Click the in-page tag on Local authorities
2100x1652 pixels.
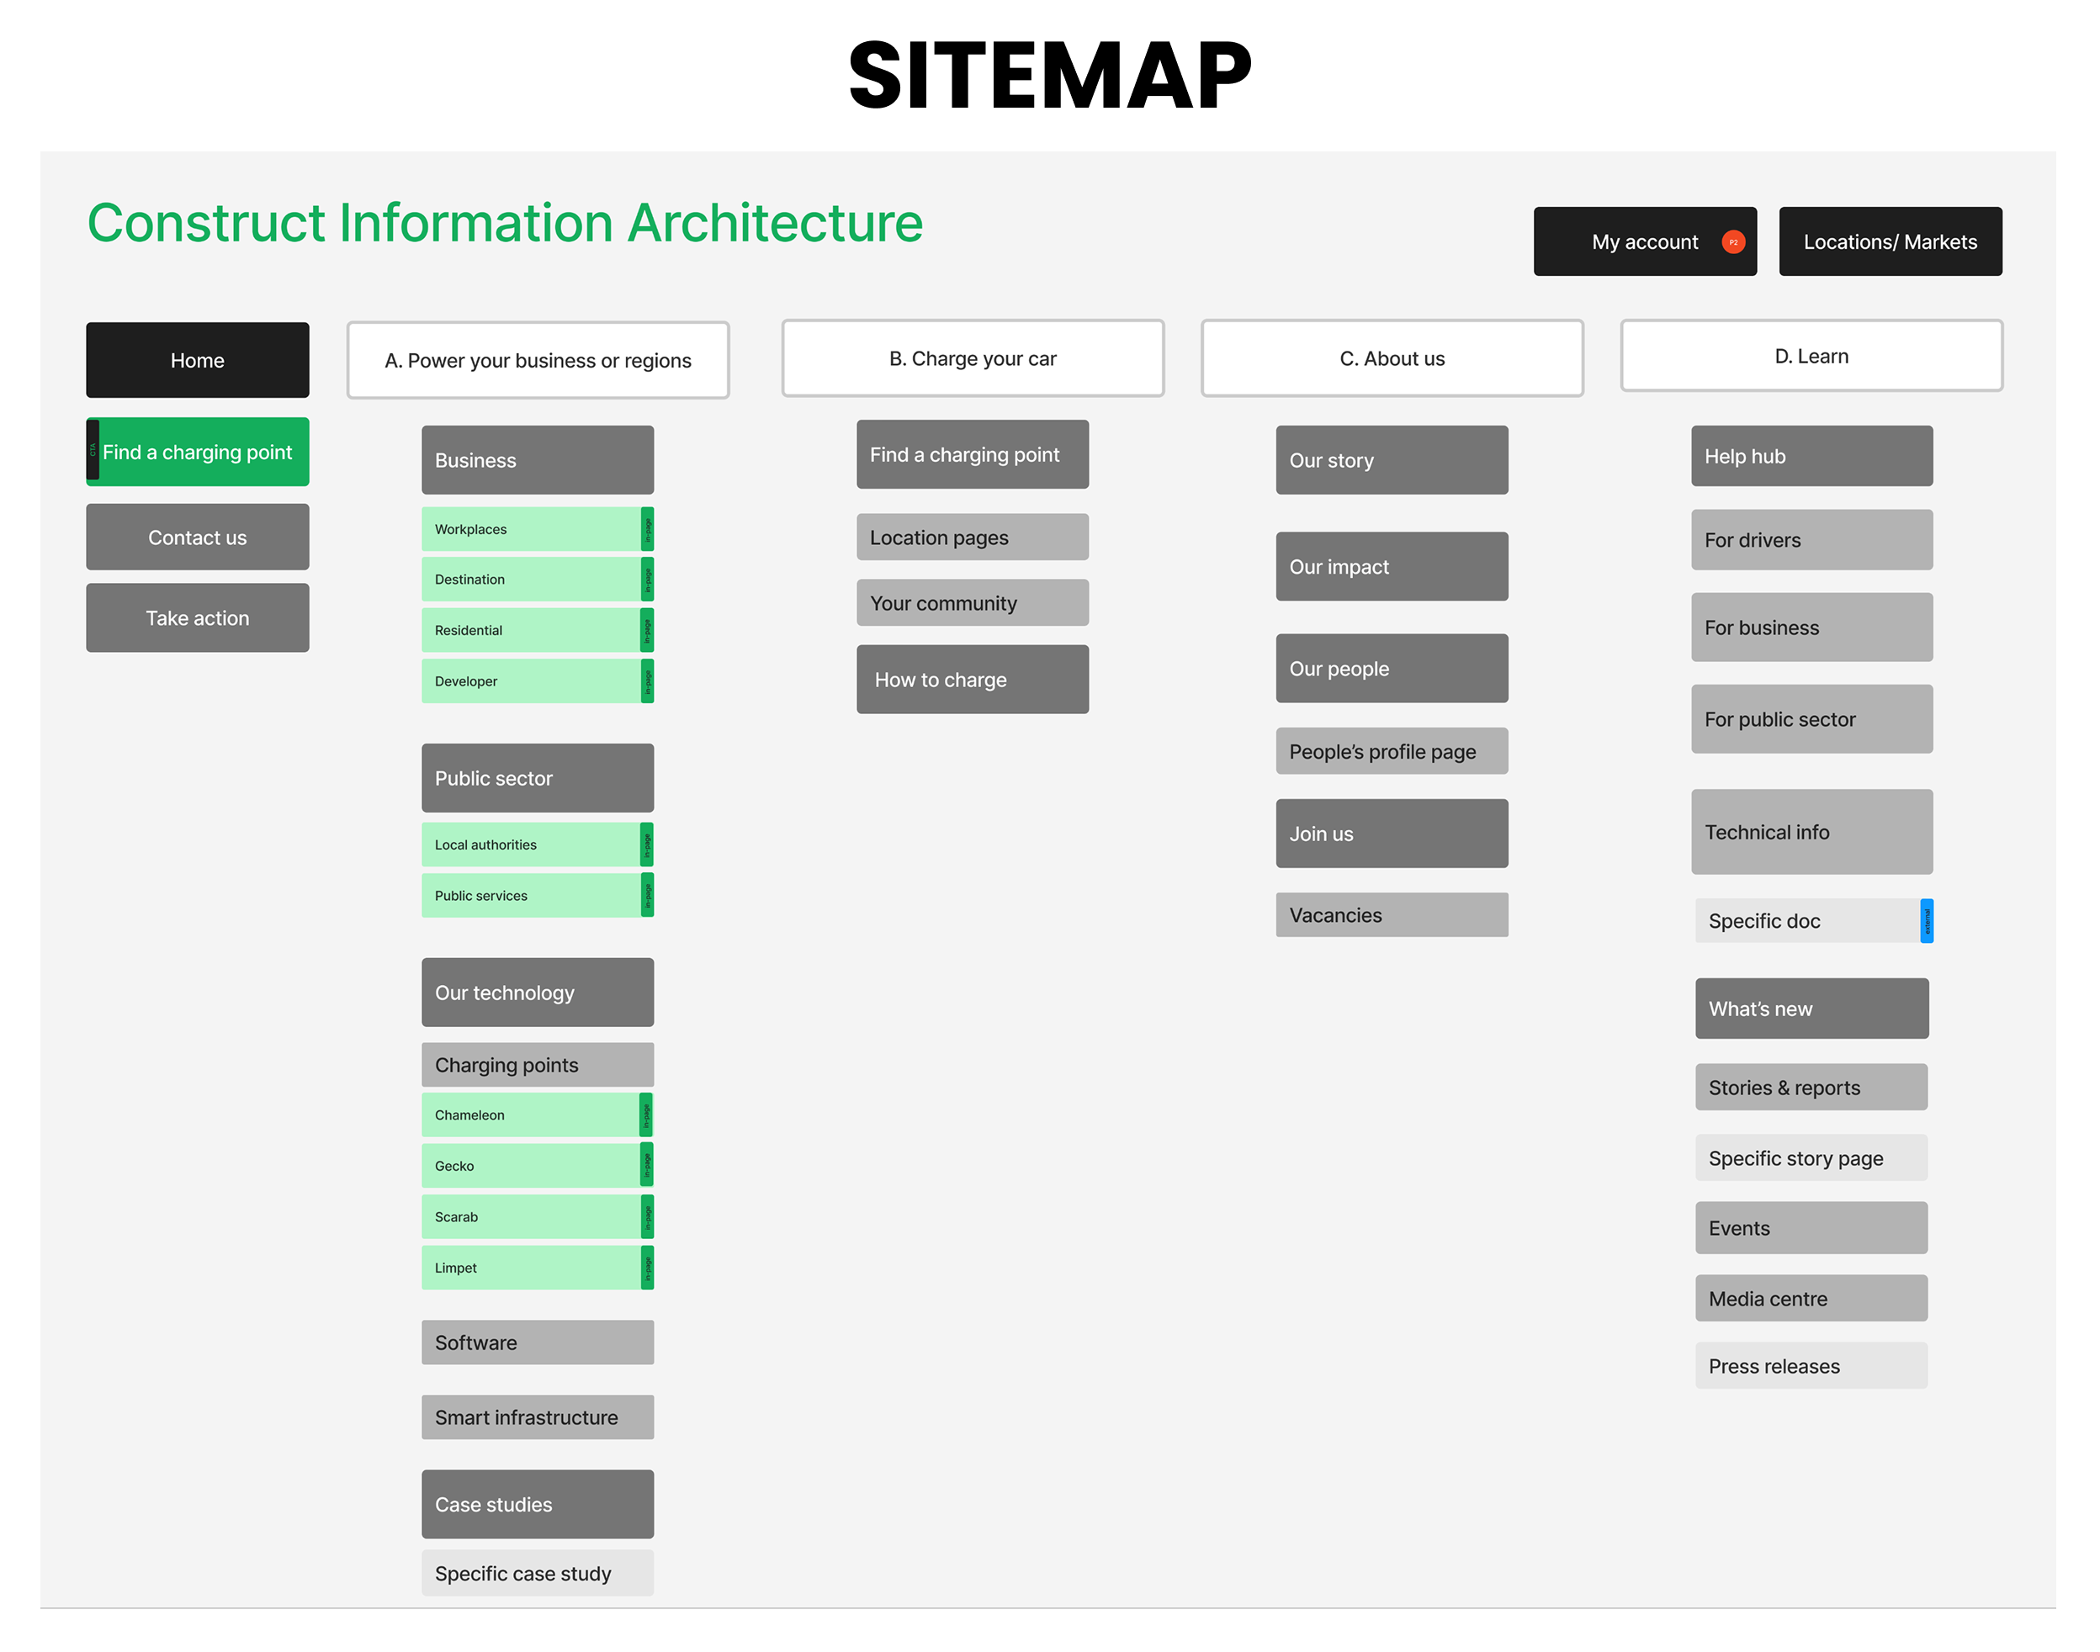647,845
